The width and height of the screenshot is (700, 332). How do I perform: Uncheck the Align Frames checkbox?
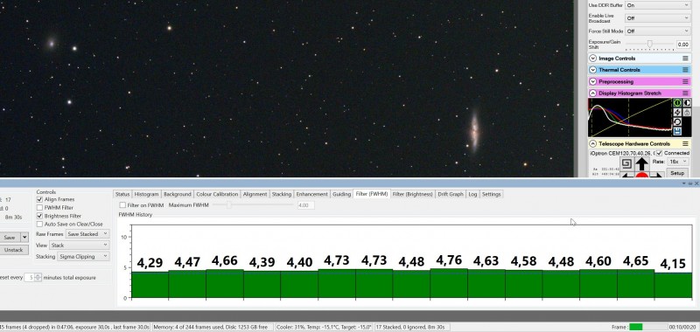point(39,200)
